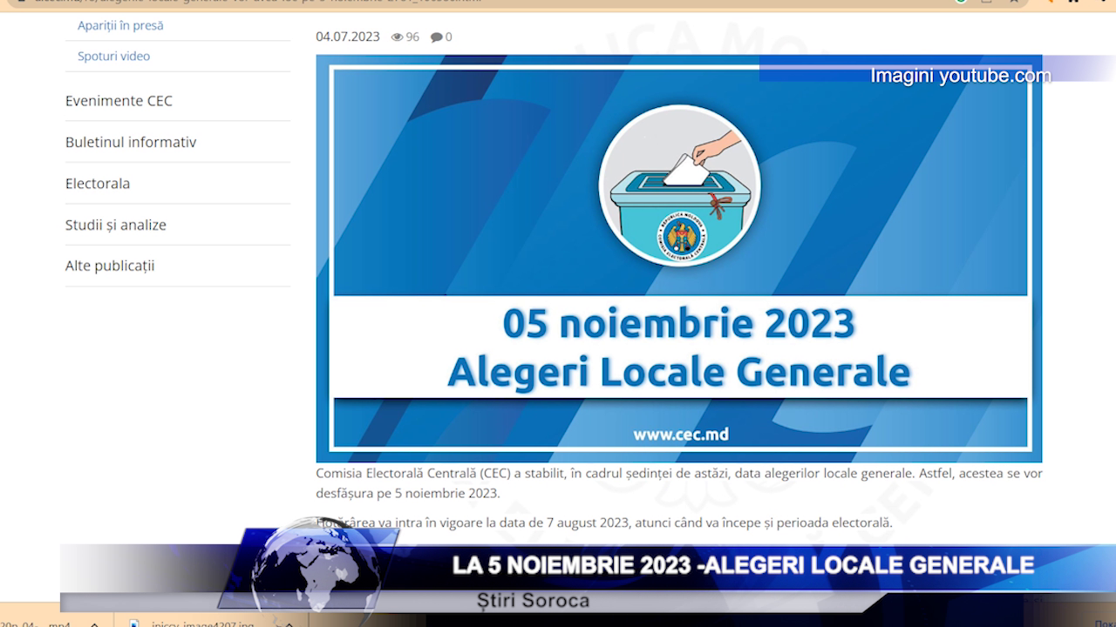Expand options for the image4207.jpg download
1116x627 pixels.
coord(288,624)
